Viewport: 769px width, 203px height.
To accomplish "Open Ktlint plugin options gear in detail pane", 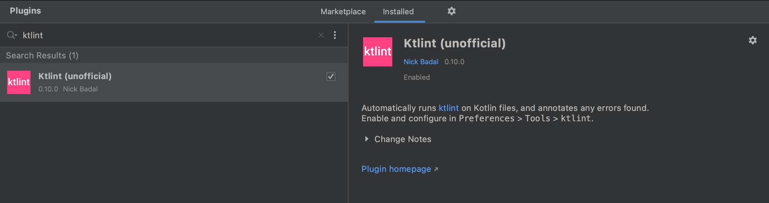I will coord(752,40).
